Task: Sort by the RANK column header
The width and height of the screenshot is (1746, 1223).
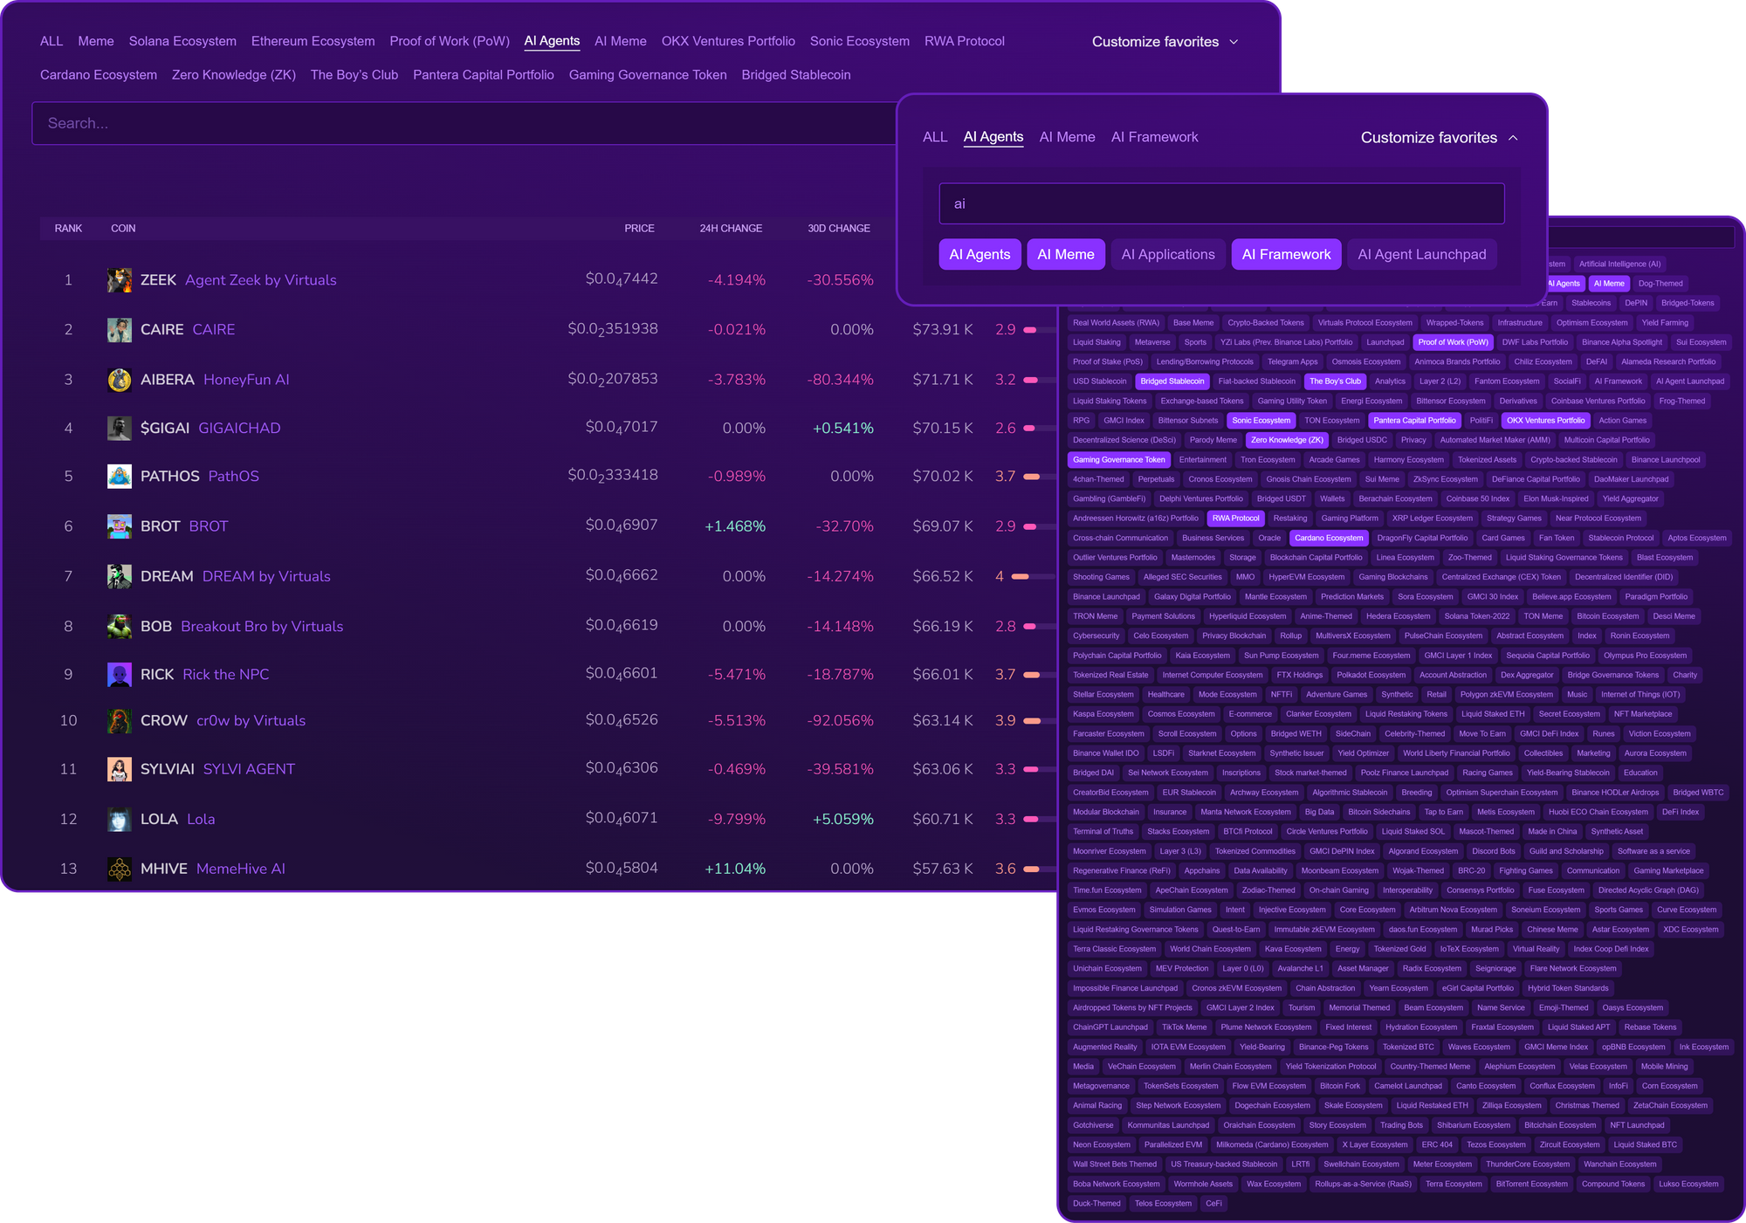Action: (68, 229)
